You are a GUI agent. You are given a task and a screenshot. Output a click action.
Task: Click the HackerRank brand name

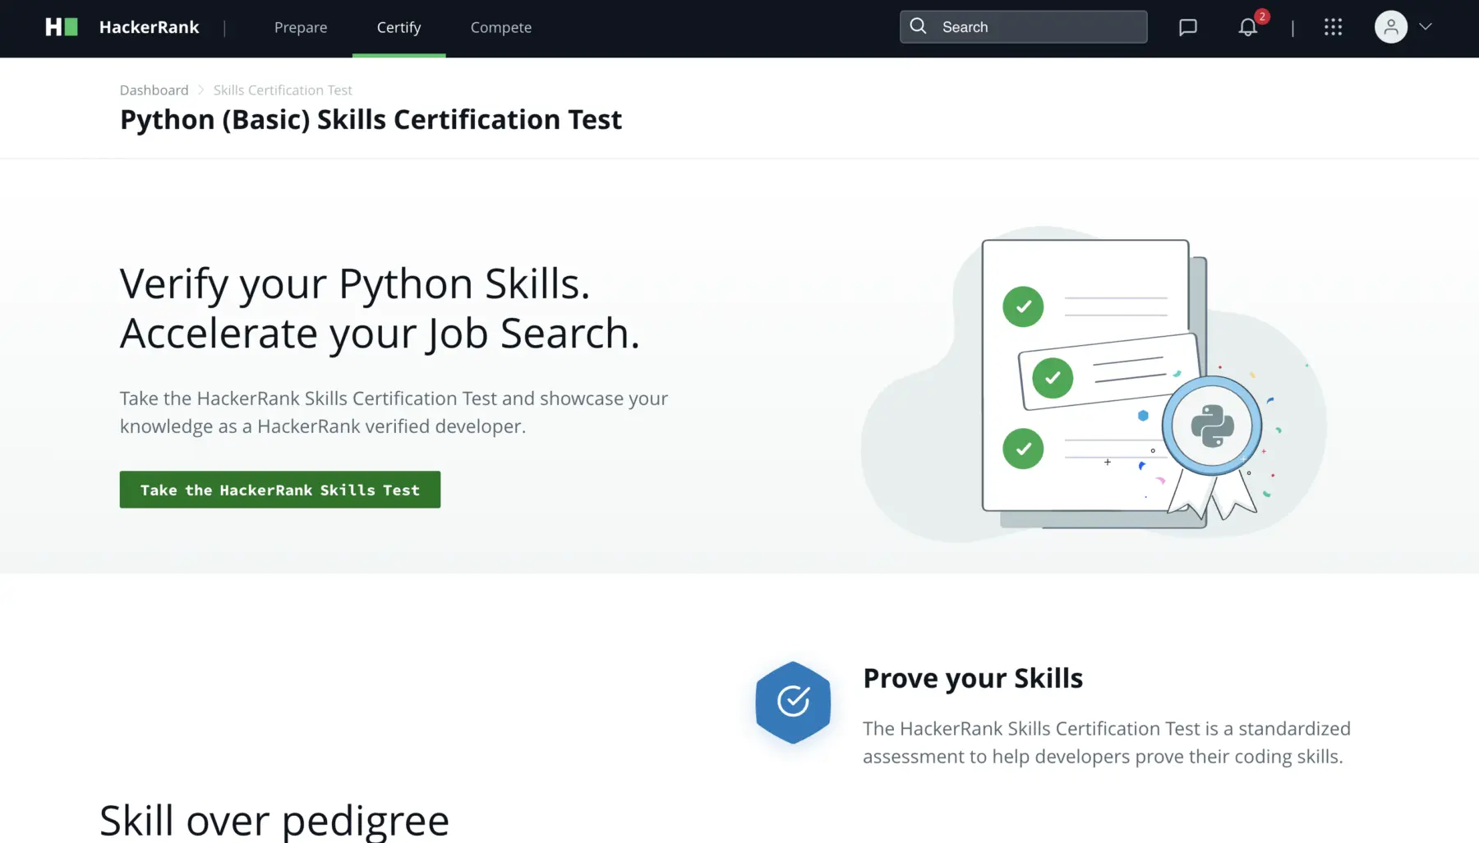click(x=149, y=27)
